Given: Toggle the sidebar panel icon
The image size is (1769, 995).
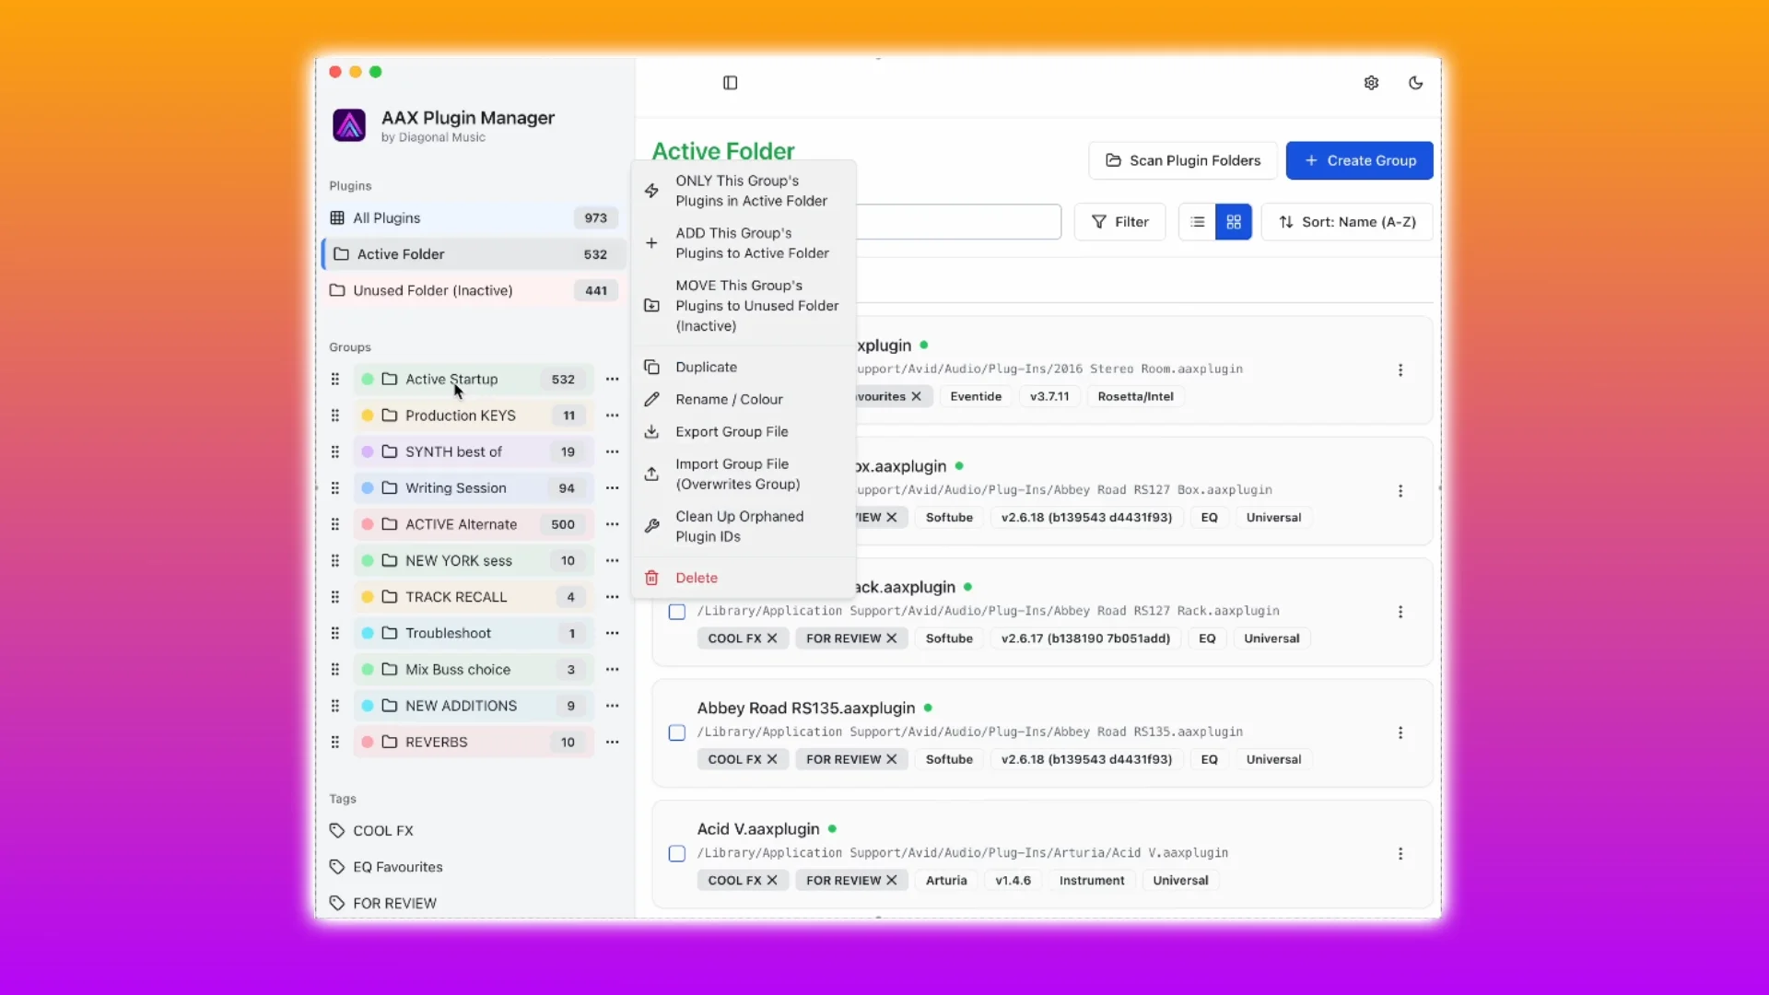Looking at the screenshot, I should [x=730, y=83].
